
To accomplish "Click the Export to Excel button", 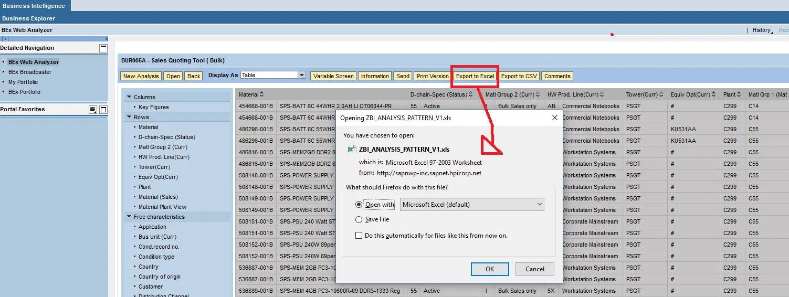I will tap(475, 76).
